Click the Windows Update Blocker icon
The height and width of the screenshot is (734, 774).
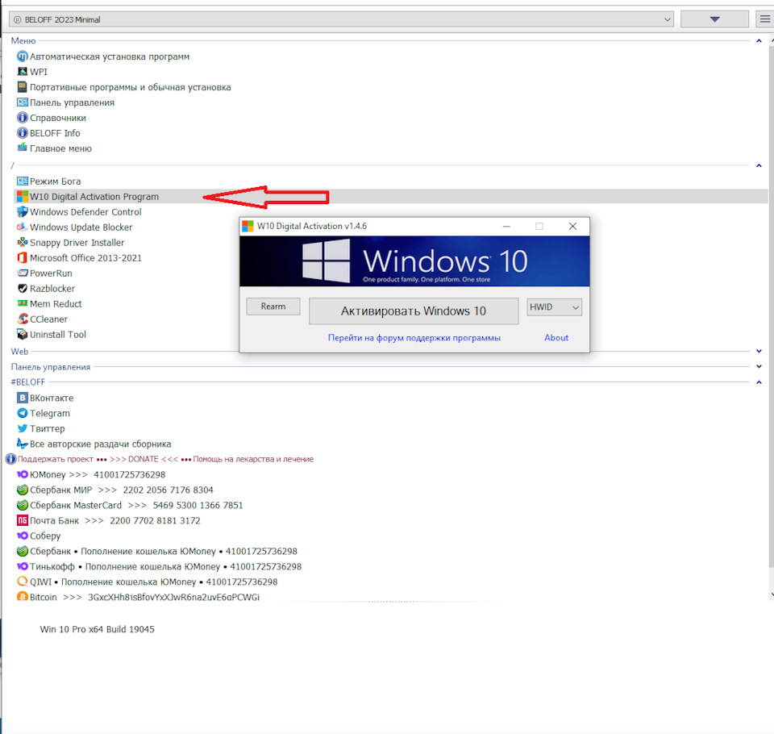coord(23,227)
